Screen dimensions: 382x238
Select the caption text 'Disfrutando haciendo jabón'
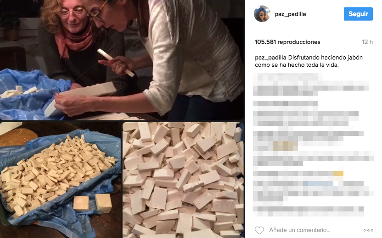point(326,58)
